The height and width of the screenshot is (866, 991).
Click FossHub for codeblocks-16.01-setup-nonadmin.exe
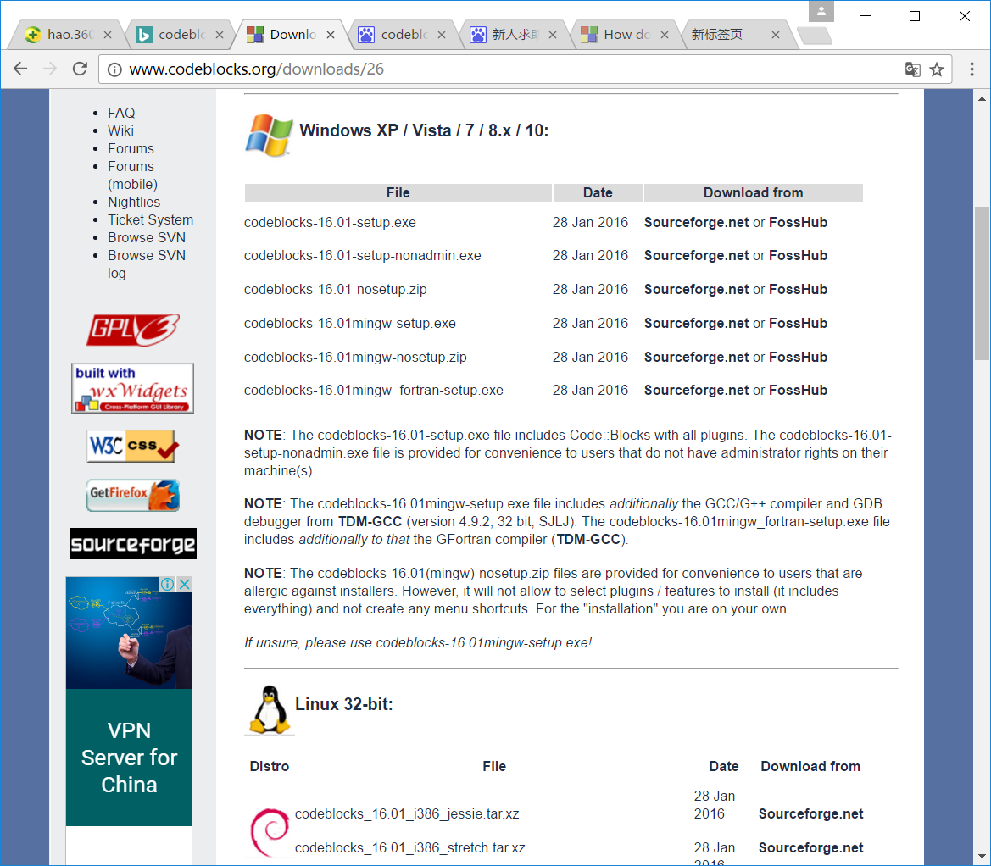(799, 256)
